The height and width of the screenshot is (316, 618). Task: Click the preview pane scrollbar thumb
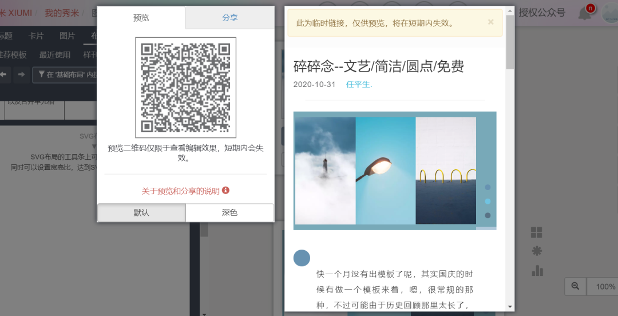(x=510, y=42)
